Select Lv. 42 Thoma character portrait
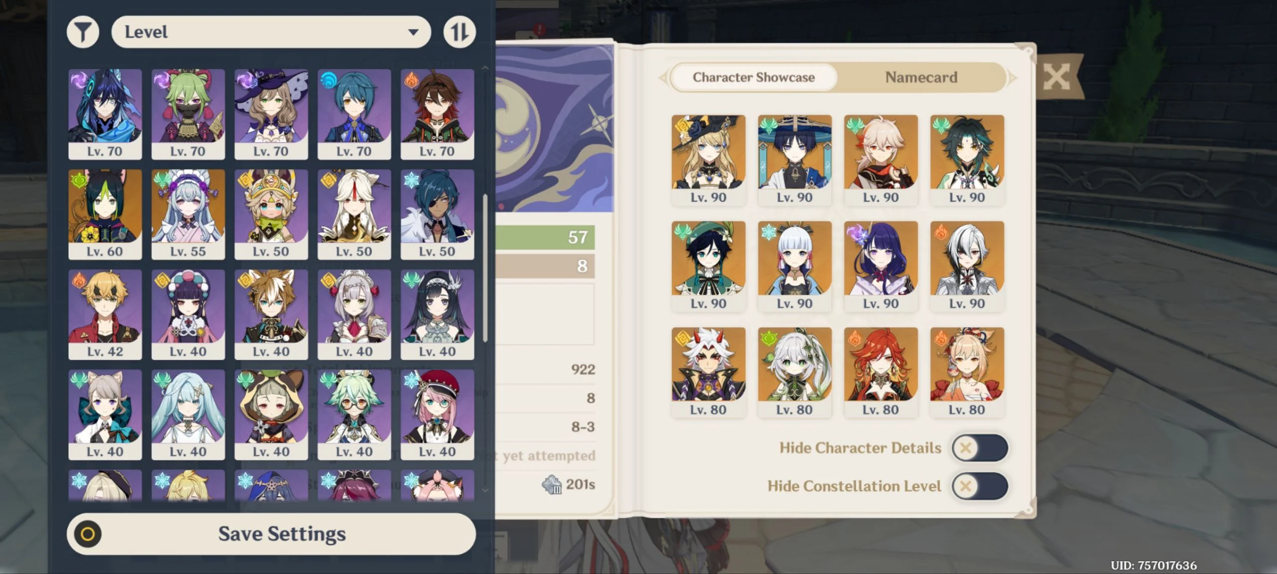The image size is (1277, 574). [x=105, y=314]
